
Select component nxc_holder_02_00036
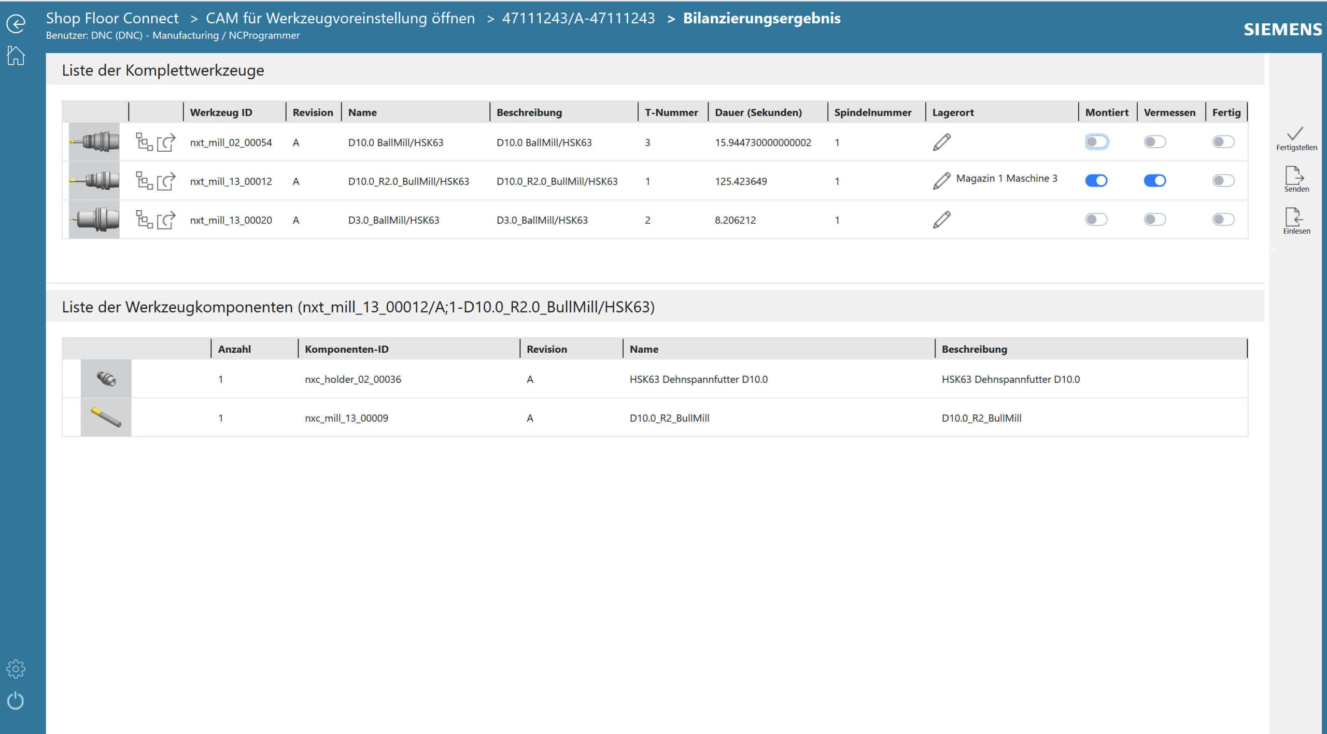(x=353, y=379)
